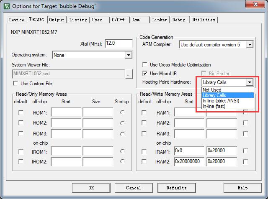Open the ARM Compiler version dropdown
The width and height of the screenshot is (268, 199).
point(216,45)
